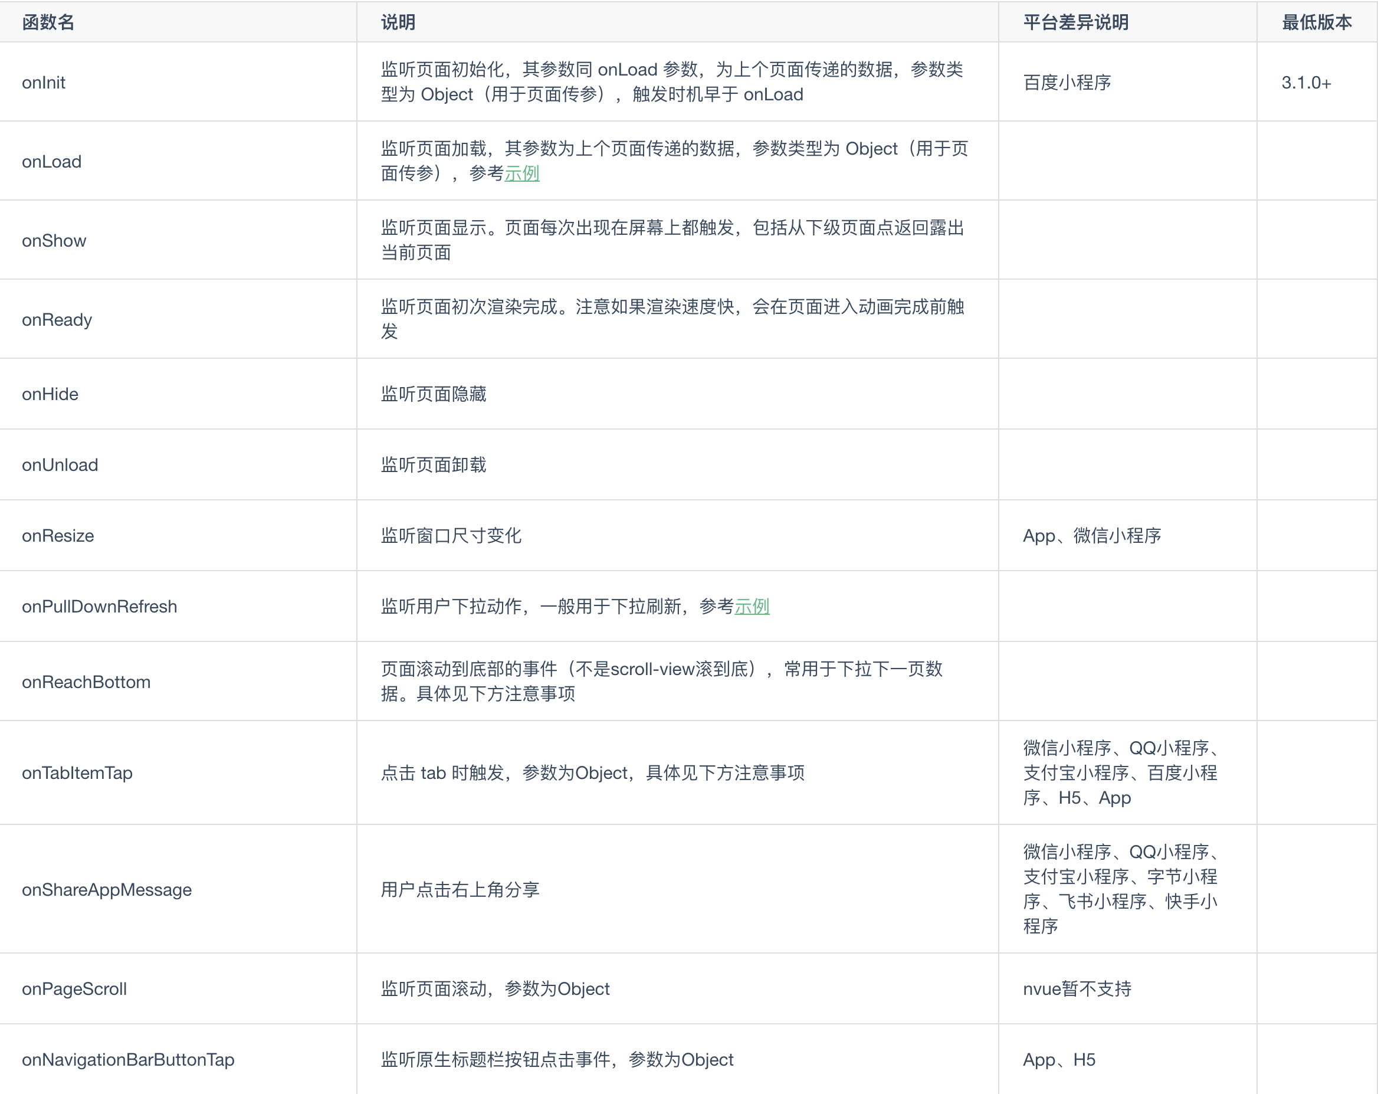Click the onUnload function name
Image resolution: width=1378 pixels, height=1094 pixels.
[60, 465]
